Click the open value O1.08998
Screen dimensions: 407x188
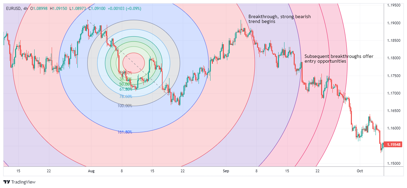[39, 8]
